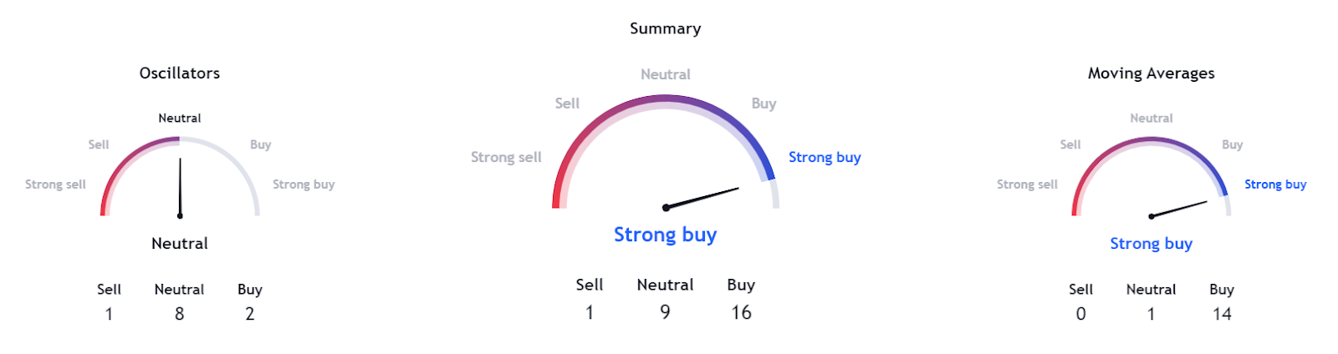Click the Summary Neutral count of 9
Viewport: 1338px width, 354px height.
coord(666,312)
